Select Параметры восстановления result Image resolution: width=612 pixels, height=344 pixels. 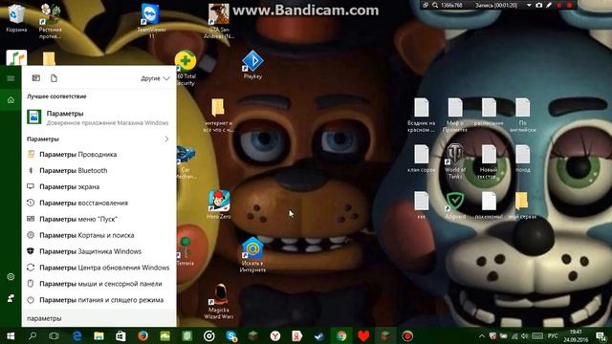coord(98,203)
